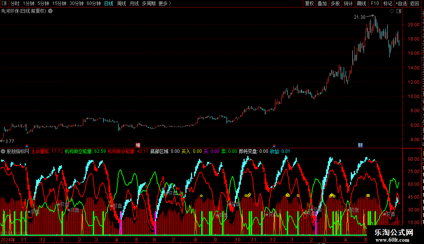Click the 机构做空能量: 62.59 indicator value
Image resolution: width=424 pixels, height=244 pixels.
click(85, 152)
